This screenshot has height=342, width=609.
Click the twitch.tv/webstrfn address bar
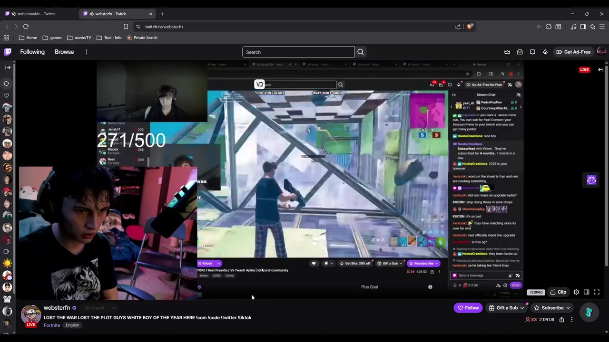pos(304,27)
